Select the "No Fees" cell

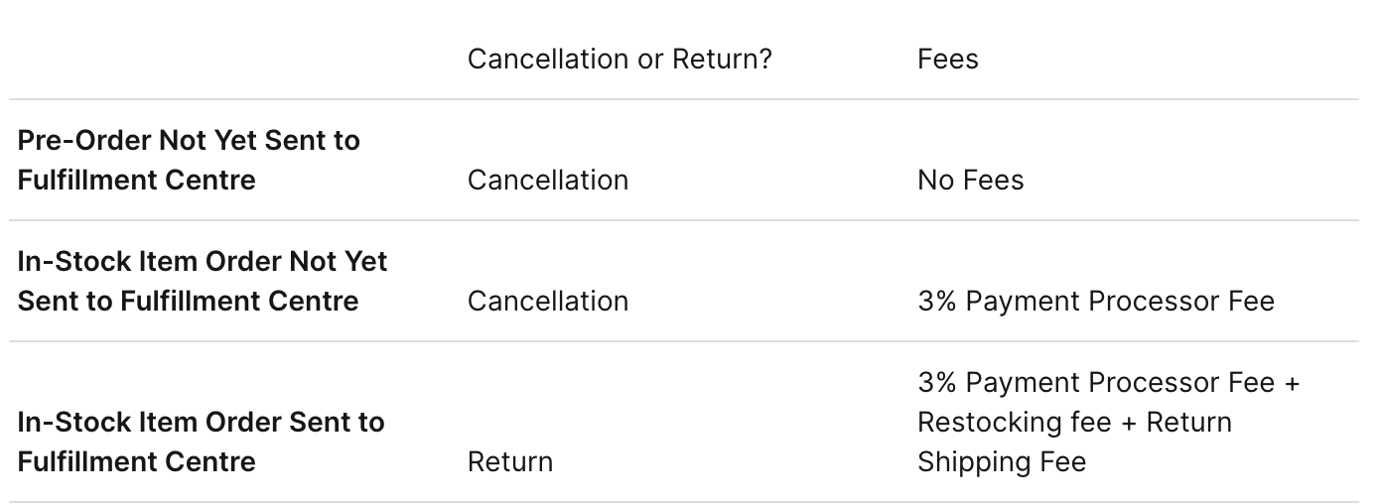coord(970,181)
